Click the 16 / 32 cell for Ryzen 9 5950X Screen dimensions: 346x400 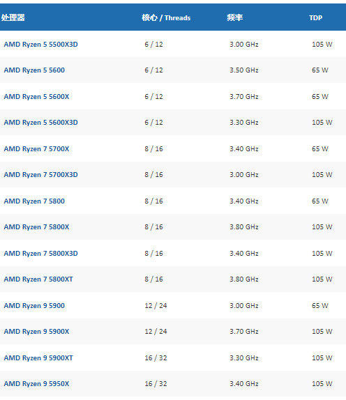point(156,384)
